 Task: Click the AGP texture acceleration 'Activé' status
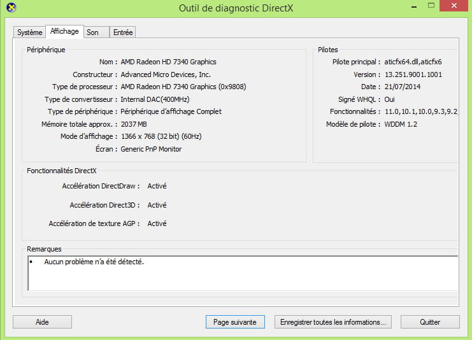[157, 223]
